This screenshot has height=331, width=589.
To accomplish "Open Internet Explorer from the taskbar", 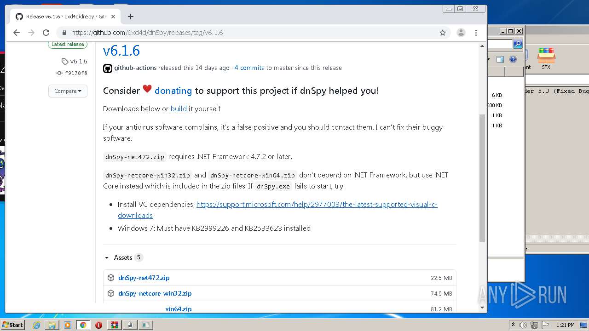I will [x=36, y=325].
